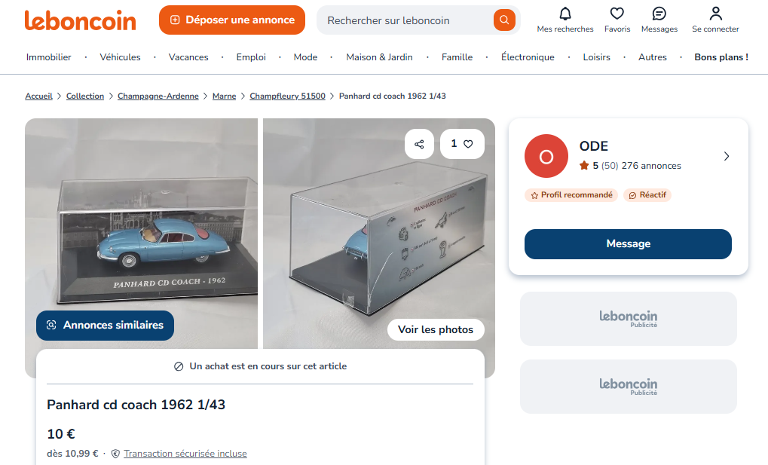The image size is (768, 465).
Task: Go to Accueil breadcrumb
Action: point(38,96)
